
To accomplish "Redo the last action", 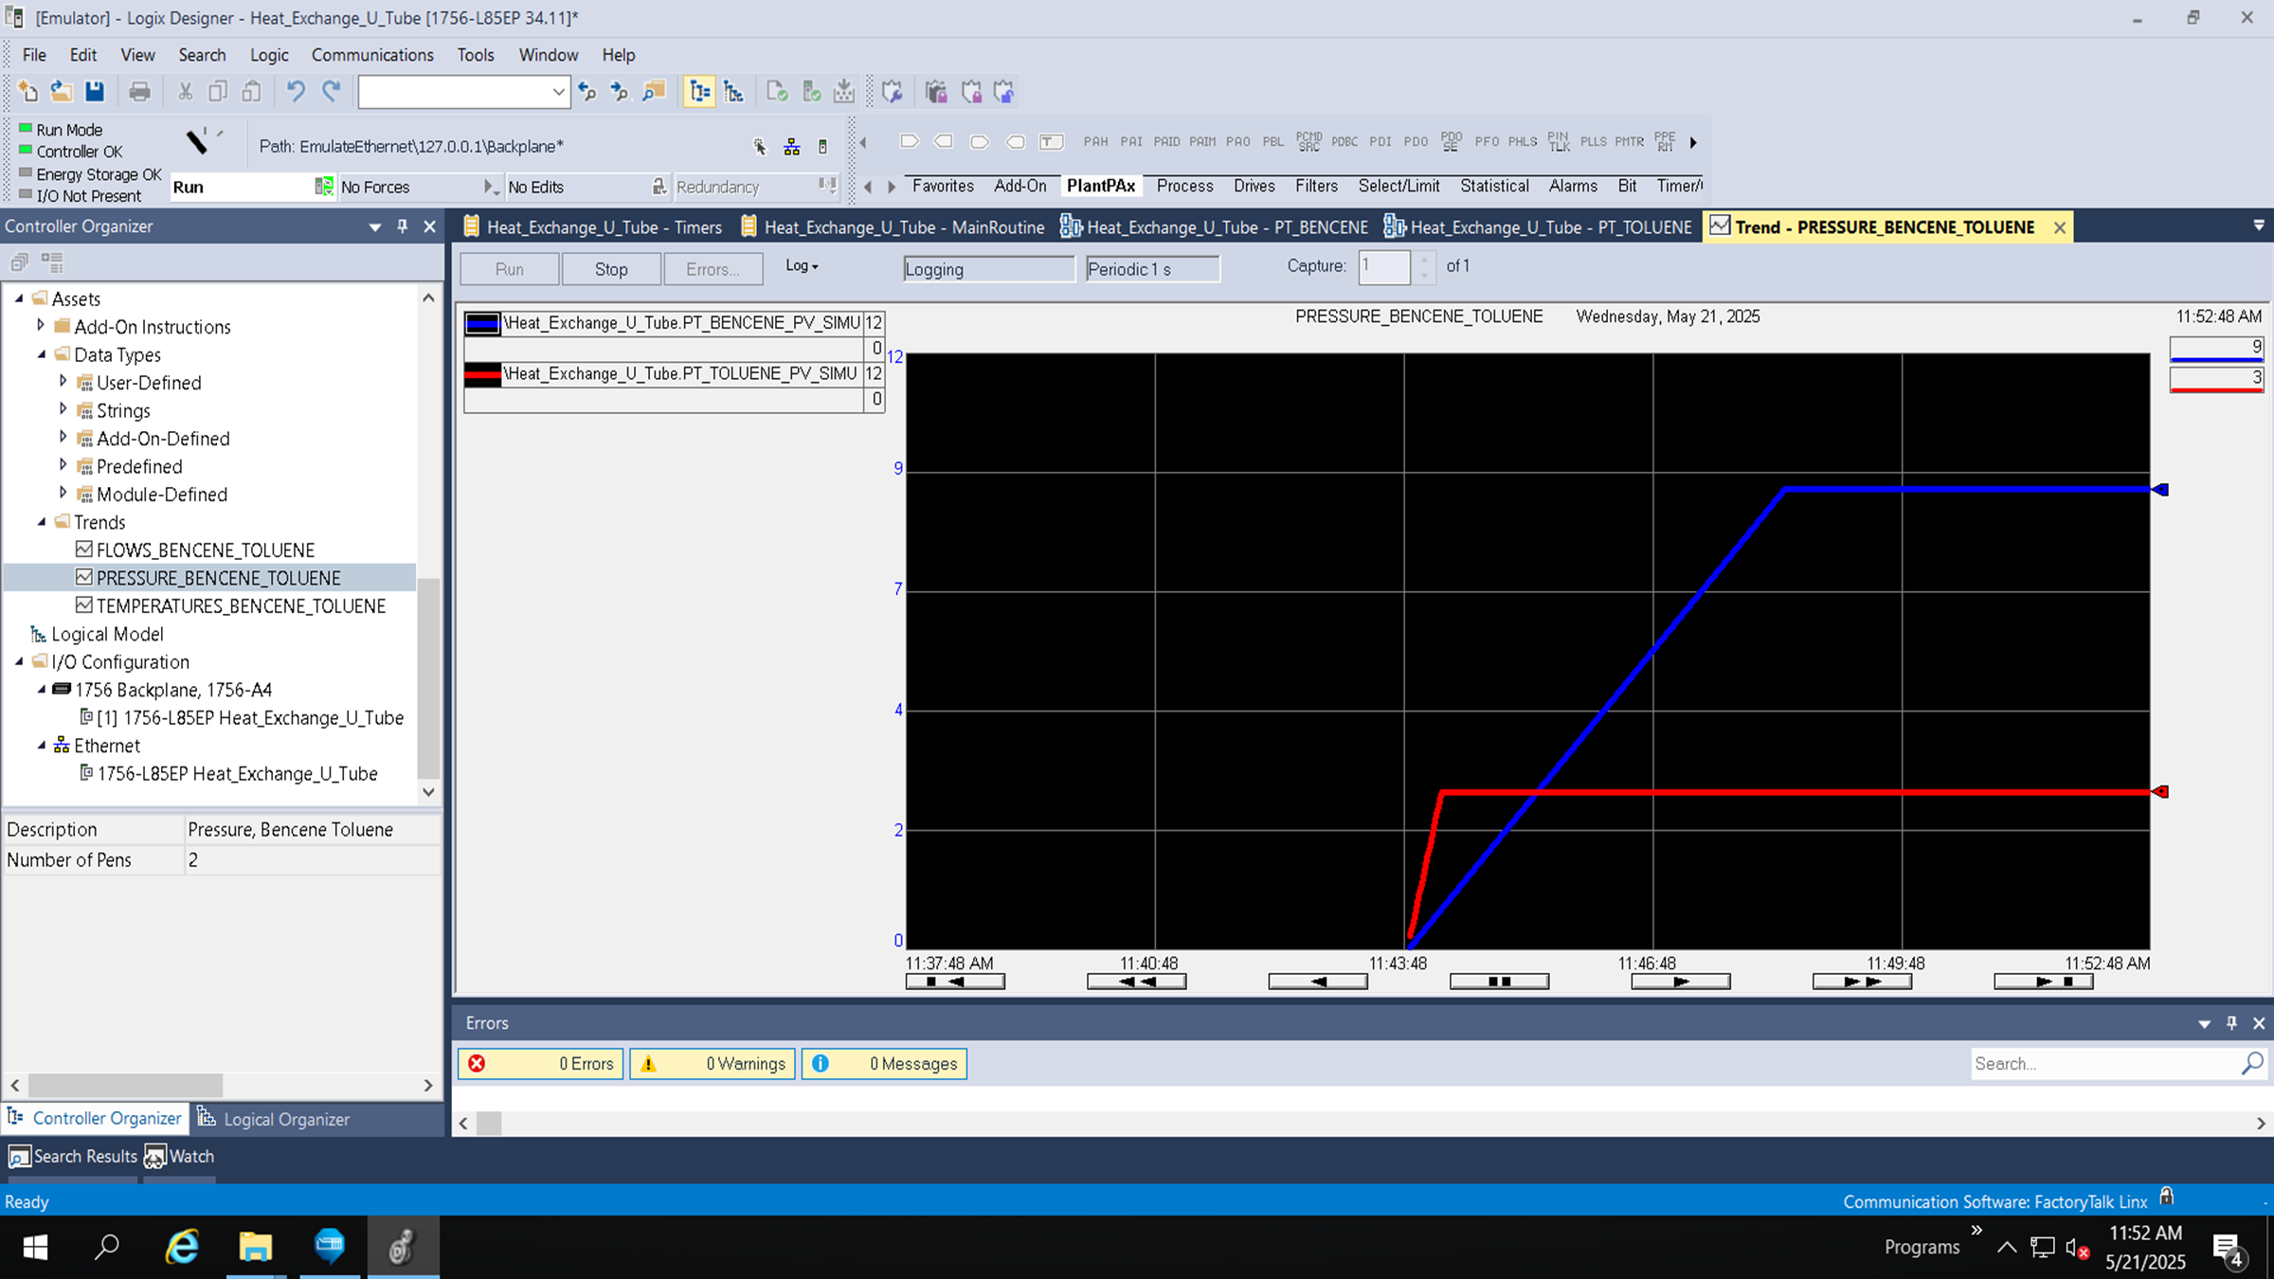I will [332, 91].
